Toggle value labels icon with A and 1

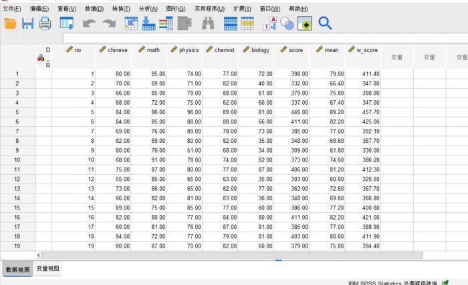270,23
